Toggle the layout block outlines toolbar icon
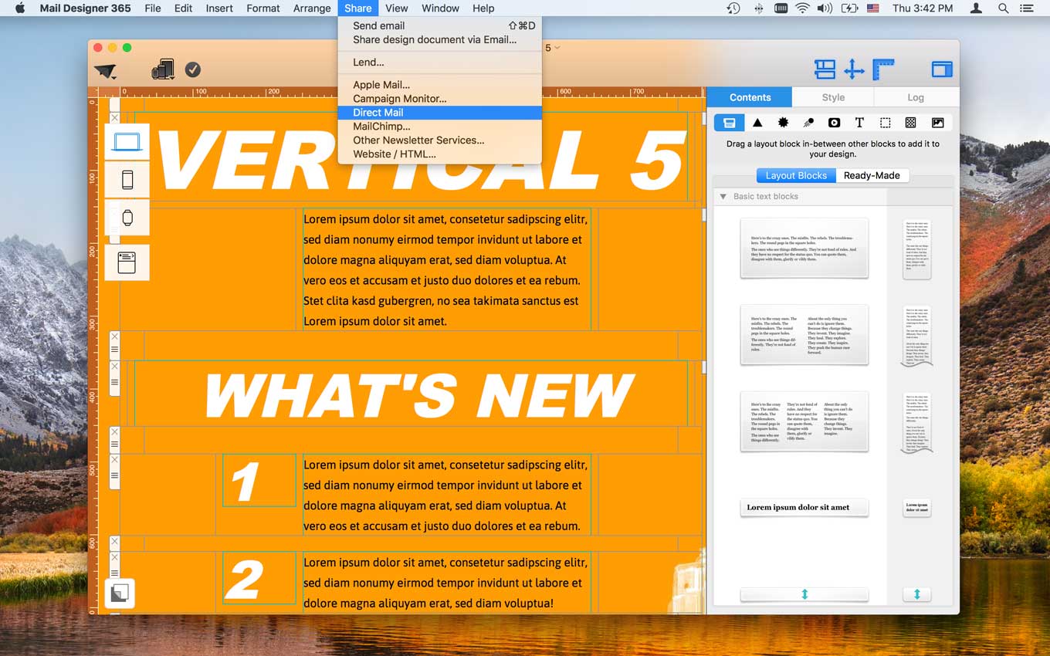 pyautogui.click(x=825, y=69)
